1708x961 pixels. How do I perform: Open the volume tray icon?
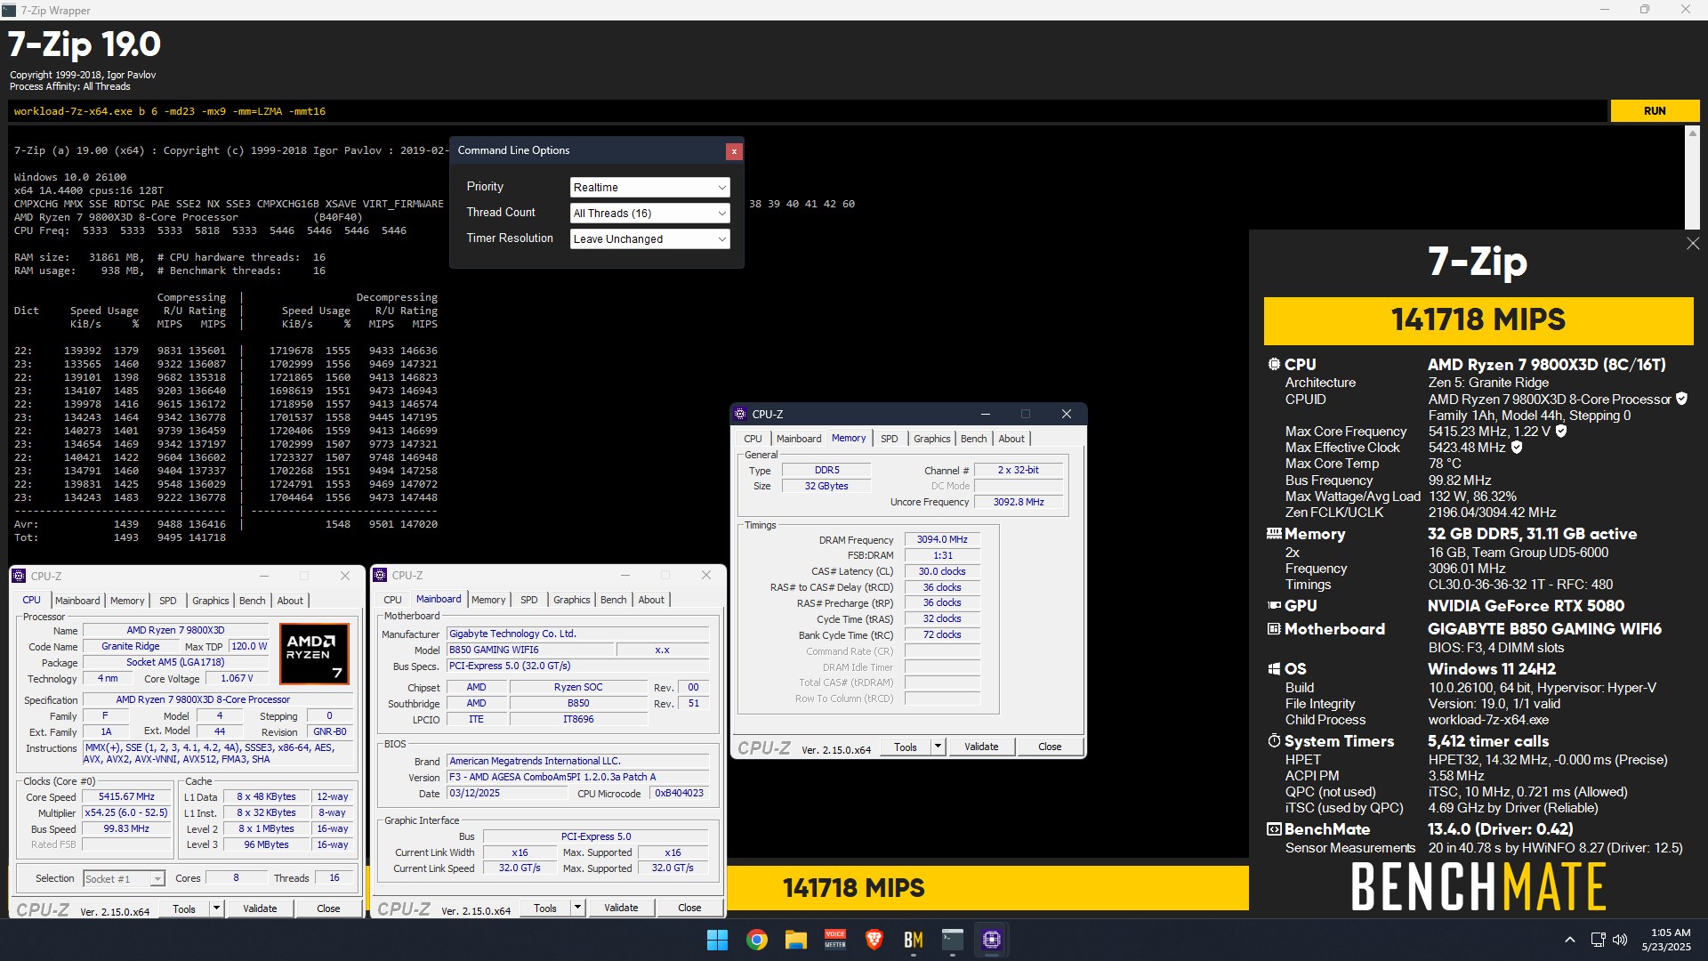pyautogui.click(x=1620, y=940)
